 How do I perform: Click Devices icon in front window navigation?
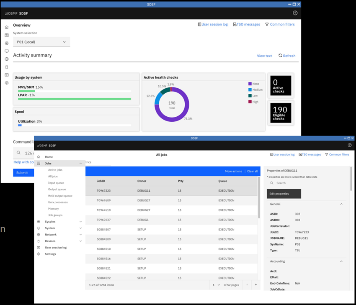pyautogui.click(x=39, y=241)
